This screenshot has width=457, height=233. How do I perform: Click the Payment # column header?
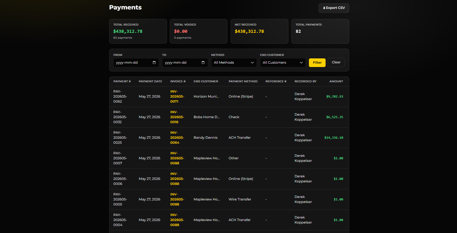tap(122, 81)
